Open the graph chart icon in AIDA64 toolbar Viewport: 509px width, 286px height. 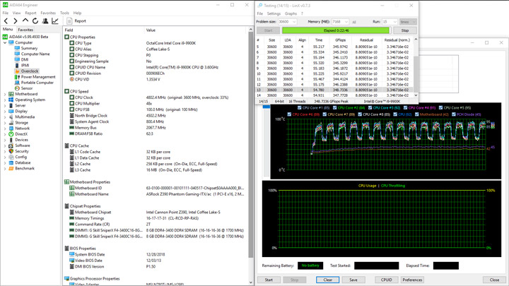coord(54,21)
